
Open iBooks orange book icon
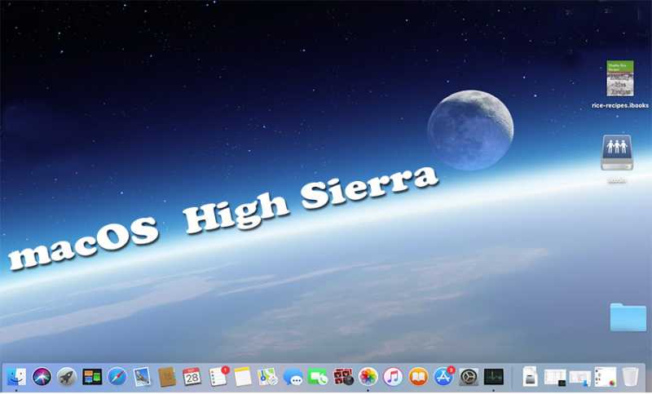418,377
